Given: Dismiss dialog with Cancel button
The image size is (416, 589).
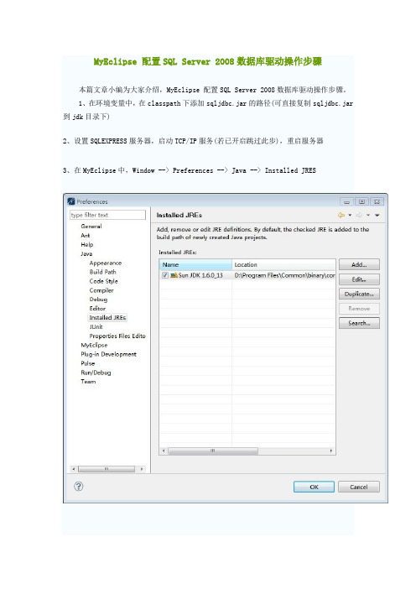Looking at the screenshot, I should click(359, 487).
